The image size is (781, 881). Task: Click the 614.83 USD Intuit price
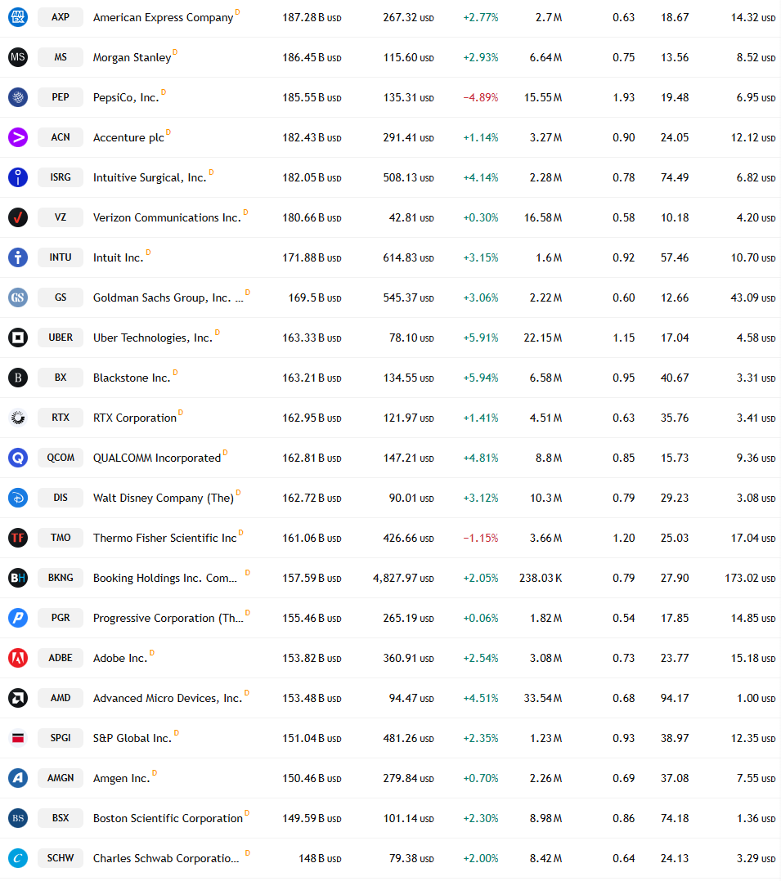click(x=409, y=258)
